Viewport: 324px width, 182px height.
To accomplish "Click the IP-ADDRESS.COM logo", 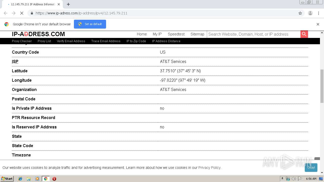I will click(x=38, y=34).
